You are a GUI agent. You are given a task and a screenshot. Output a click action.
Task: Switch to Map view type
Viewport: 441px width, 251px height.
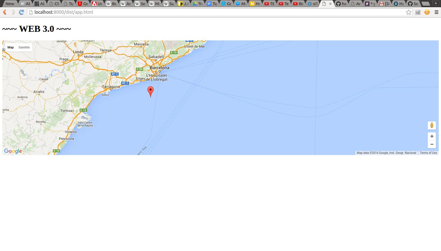11,47
